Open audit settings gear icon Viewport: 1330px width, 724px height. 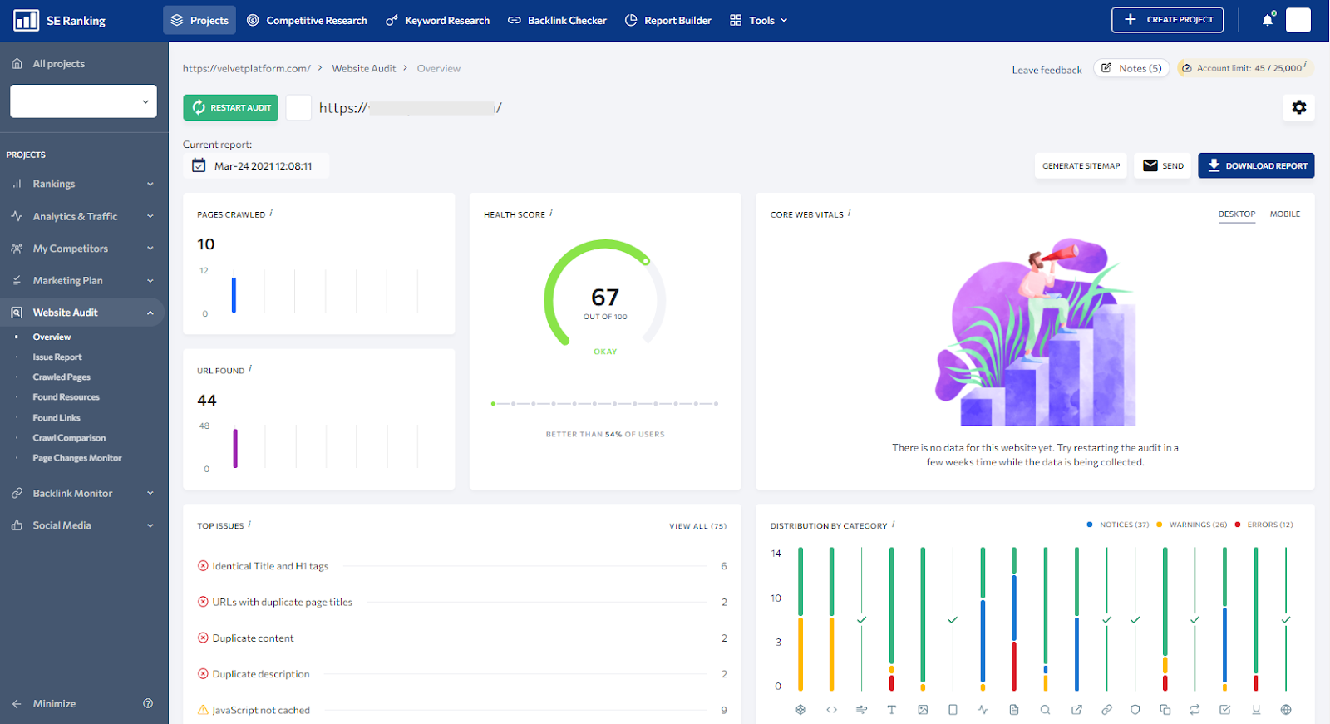(x=1298, y=107)
